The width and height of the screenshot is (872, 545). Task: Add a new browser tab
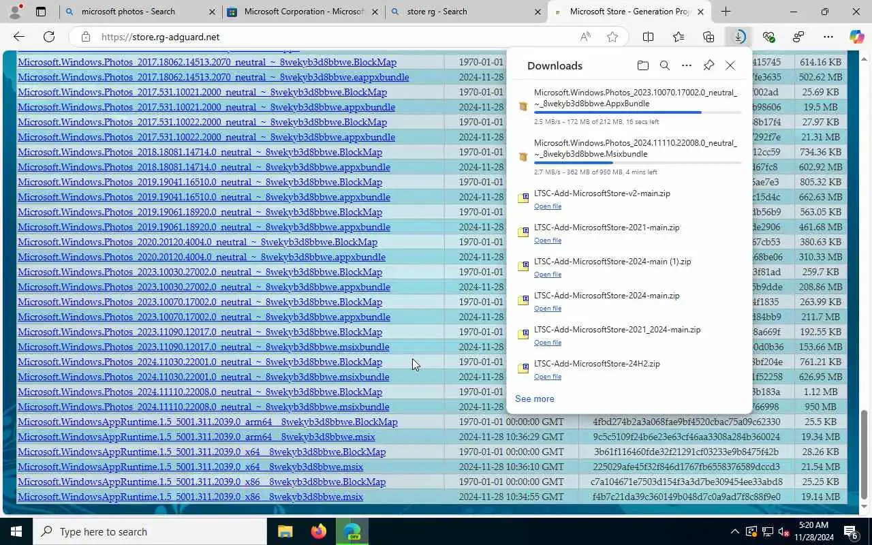tap(726, 12)
